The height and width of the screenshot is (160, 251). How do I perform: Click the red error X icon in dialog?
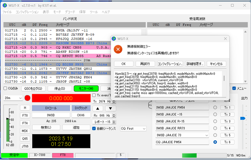click(118, 49)
